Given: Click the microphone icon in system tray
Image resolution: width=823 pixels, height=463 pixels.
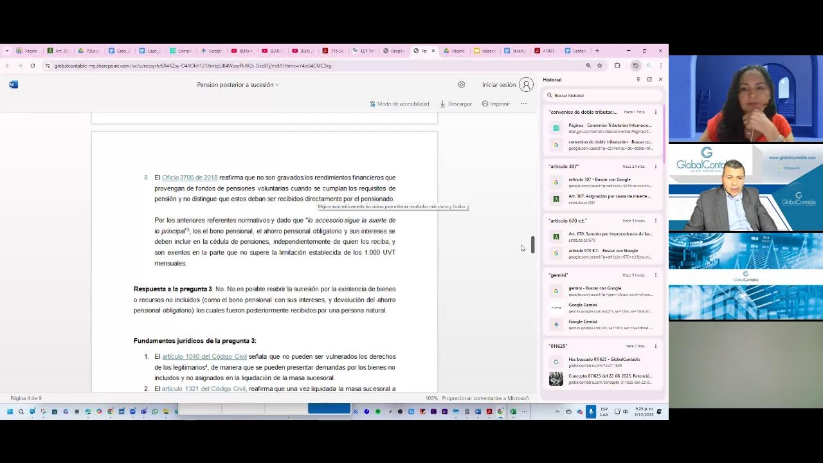Looking at the screenshot, I should (591, 412).
